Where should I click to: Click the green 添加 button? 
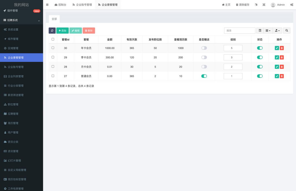pyautogui.click(x=62, y=30)
